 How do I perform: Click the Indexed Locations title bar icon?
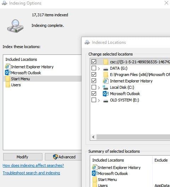tap(87, 42)
